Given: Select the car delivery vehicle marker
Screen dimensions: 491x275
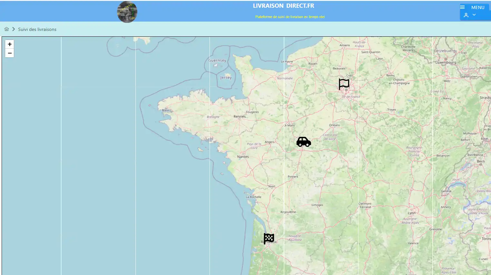Looking at the screenshot, I should coord(304,142).
